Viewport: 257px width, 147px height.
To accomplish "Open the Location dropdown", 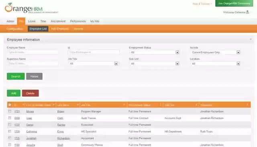I will [215, 63].
